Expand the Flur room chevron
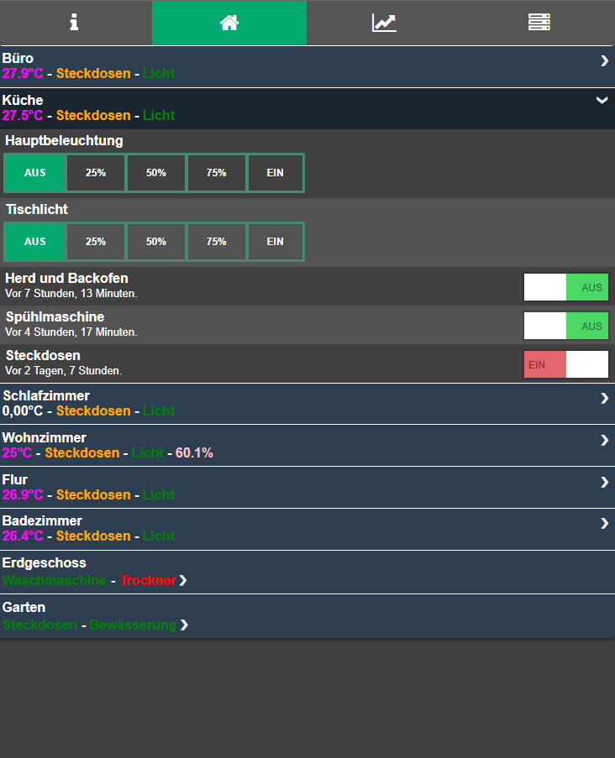Viewport: 615px width, 758px height. pyautogui.click(x=603, y=482)
